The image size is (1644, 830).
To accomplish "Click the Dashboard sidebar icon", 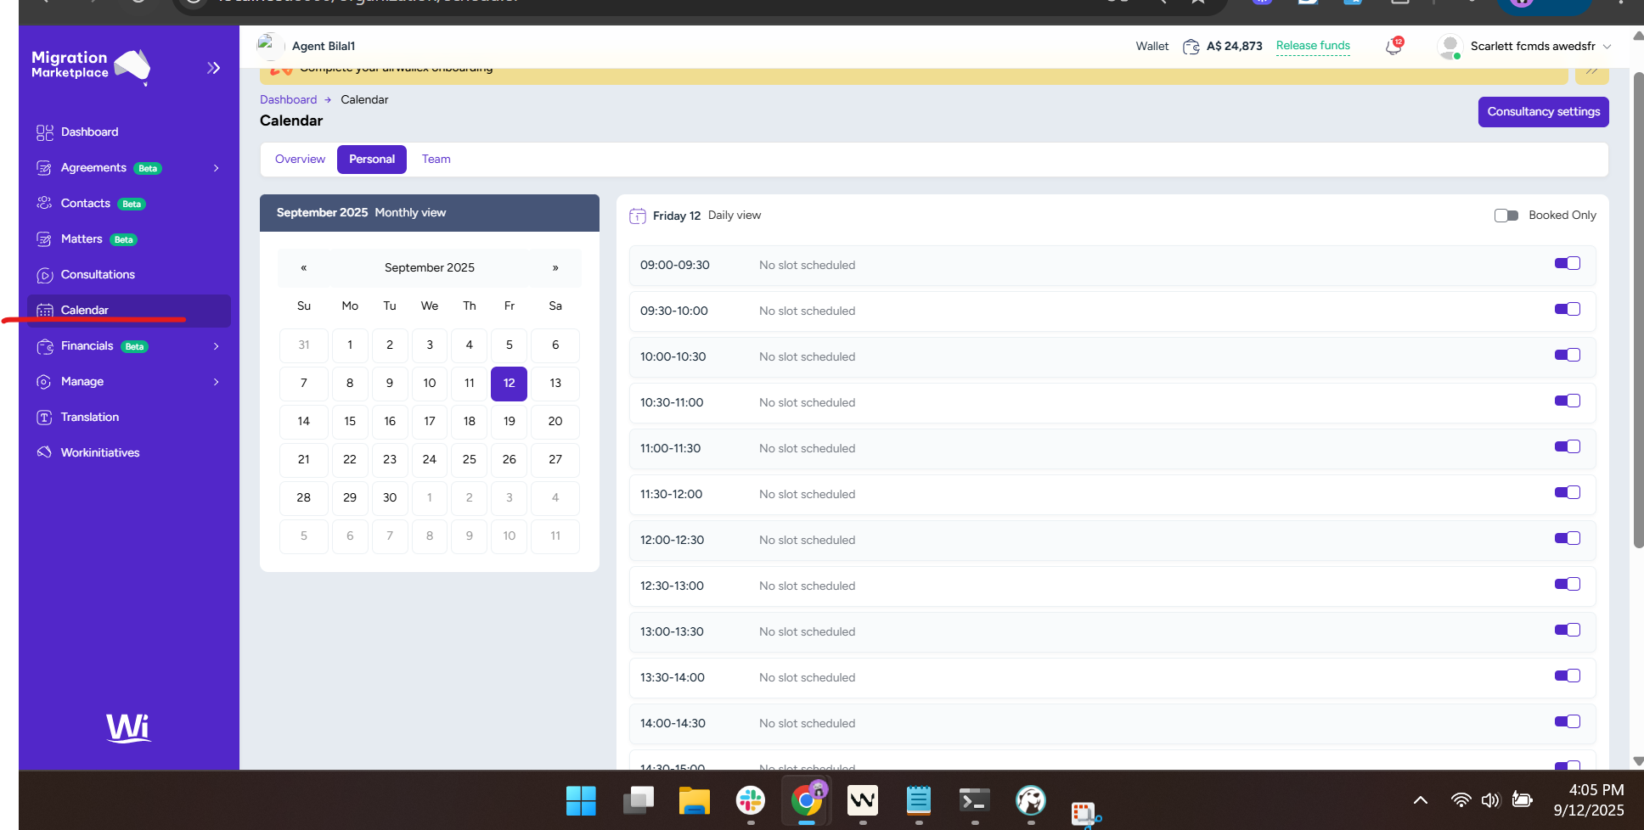I will tap(45, 132).
